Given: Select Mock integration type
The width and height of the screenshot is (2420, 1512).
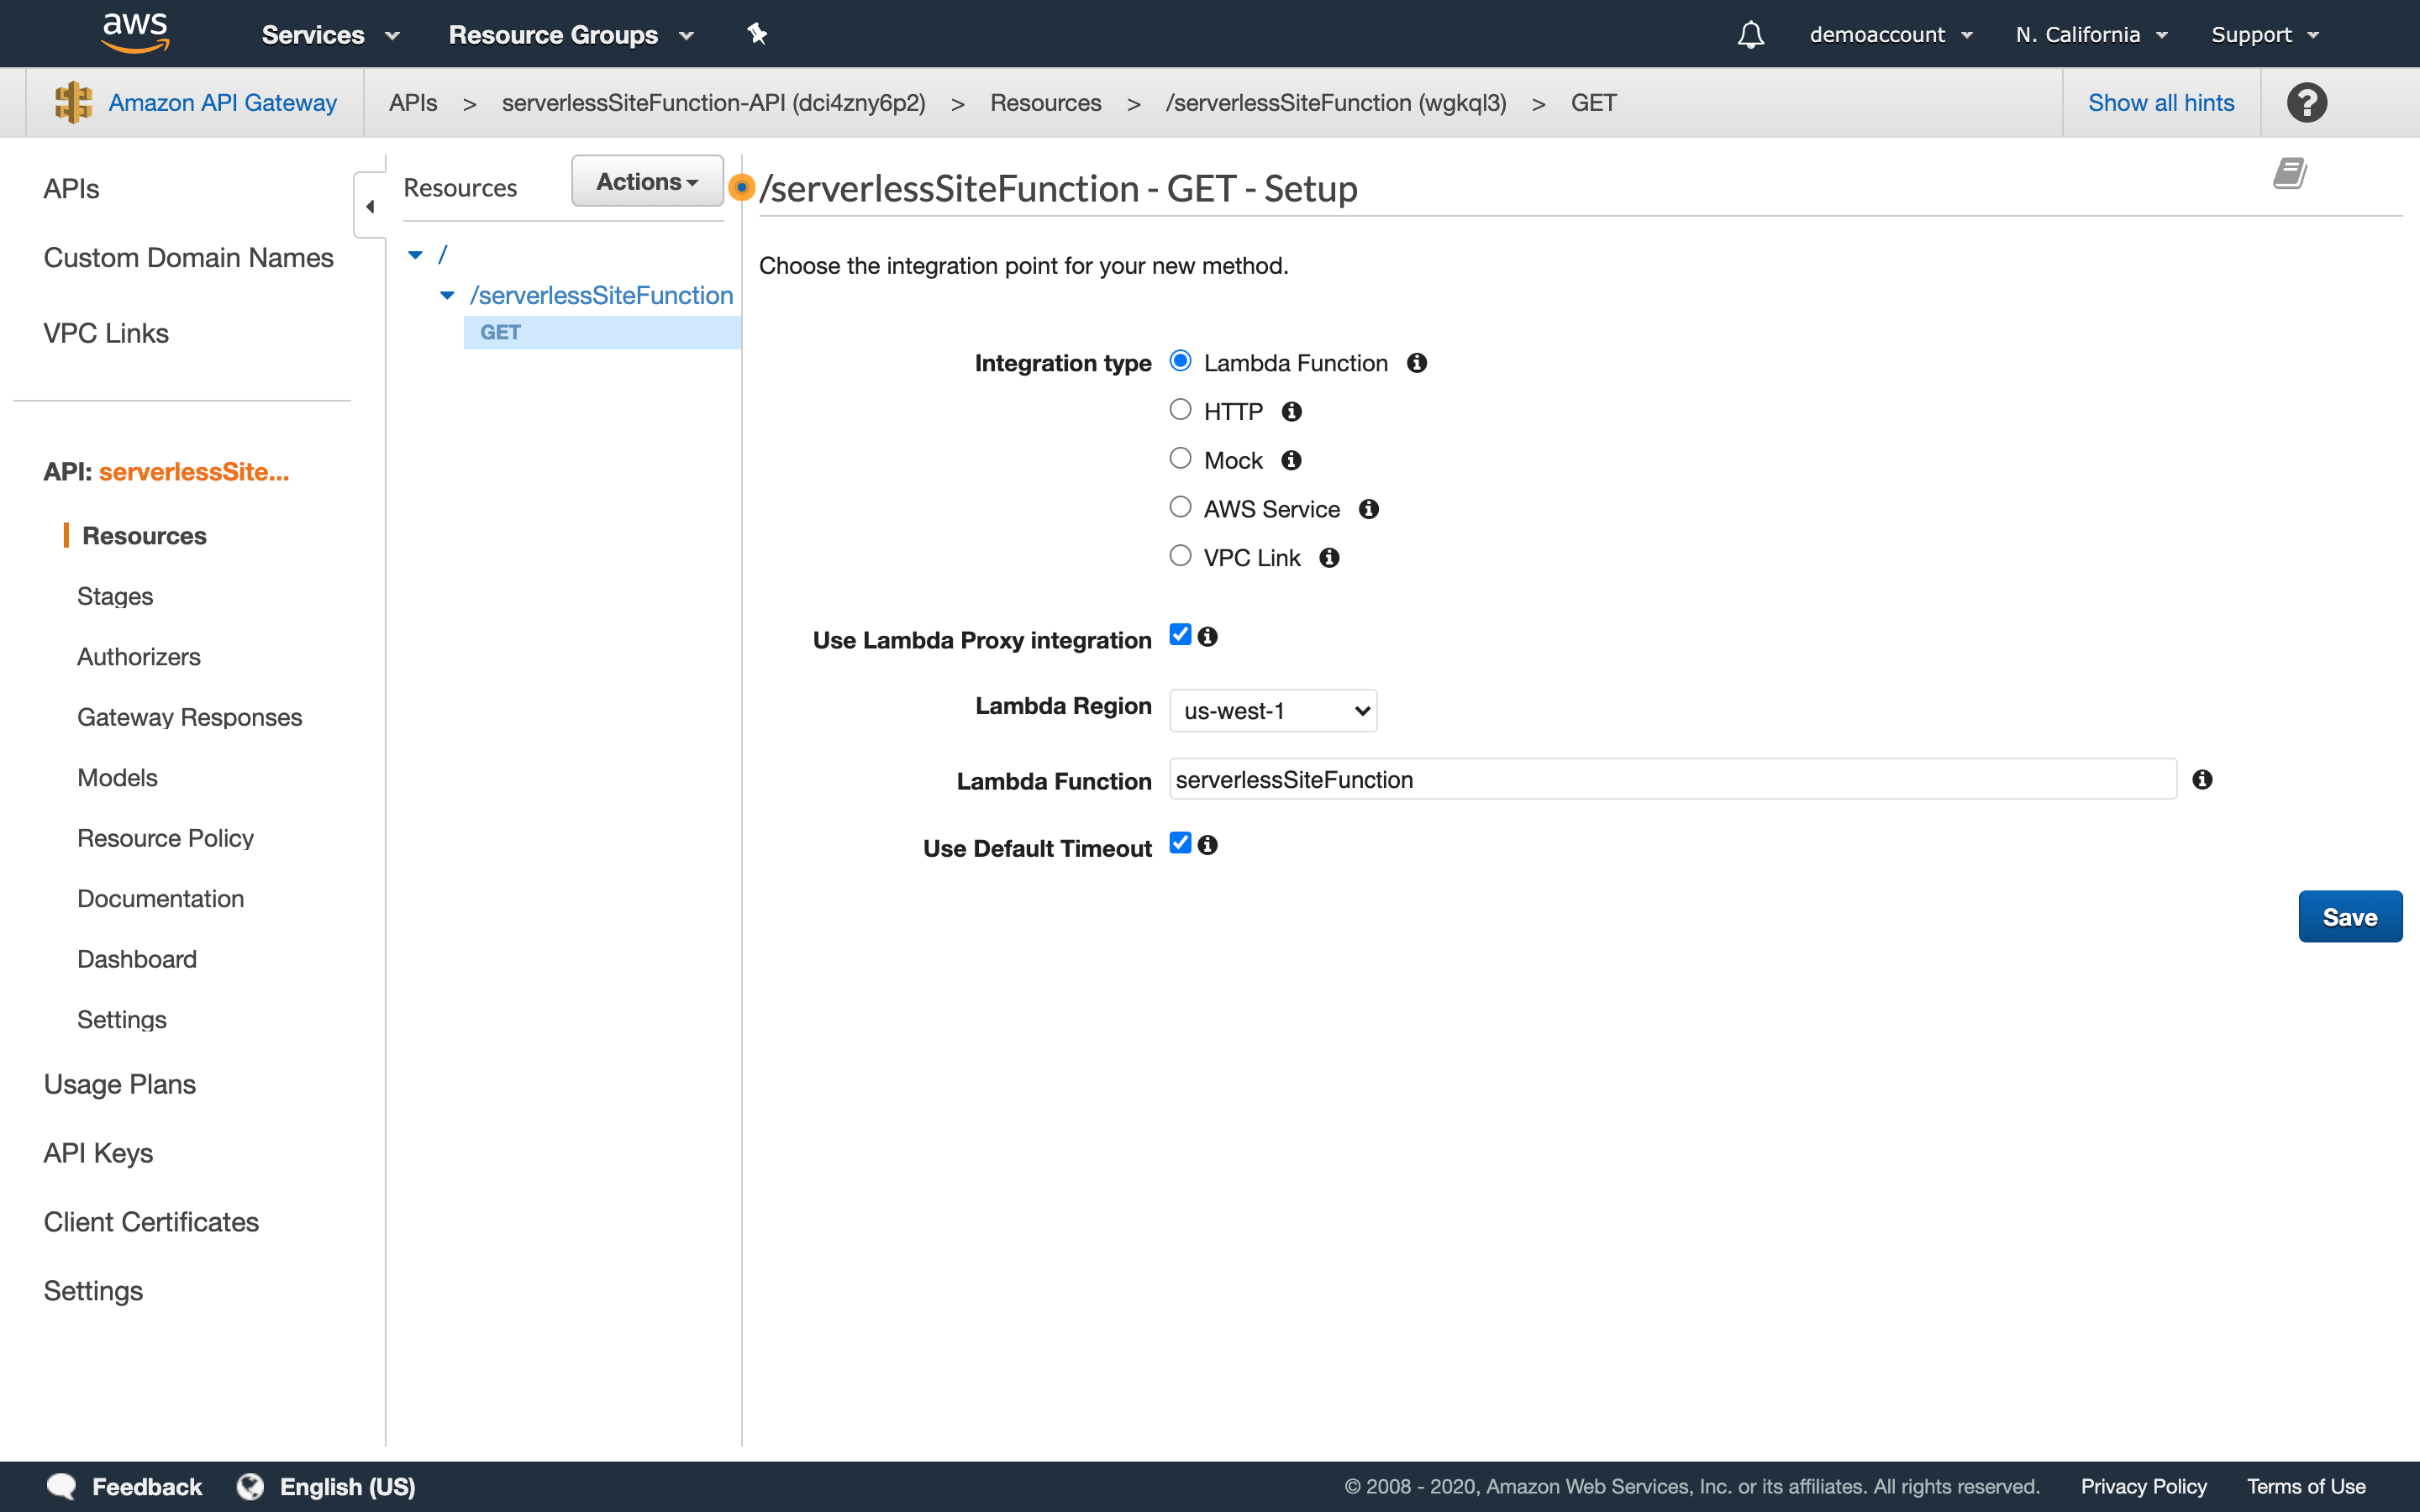Looking at the screenshot, I should click(x=1180, y=458).
